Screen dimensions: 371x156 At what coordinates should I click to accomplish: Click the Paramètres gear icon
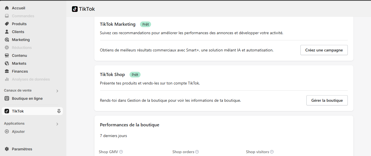pos(7,149)
